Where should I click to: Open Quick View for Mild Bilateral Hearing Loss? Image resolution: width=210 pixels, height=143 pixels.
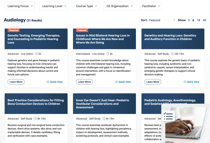123,82
